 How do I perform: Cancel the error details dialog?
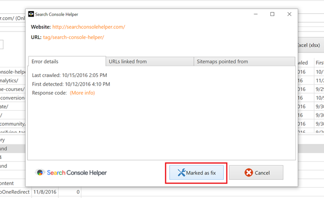tap(256, 173)
